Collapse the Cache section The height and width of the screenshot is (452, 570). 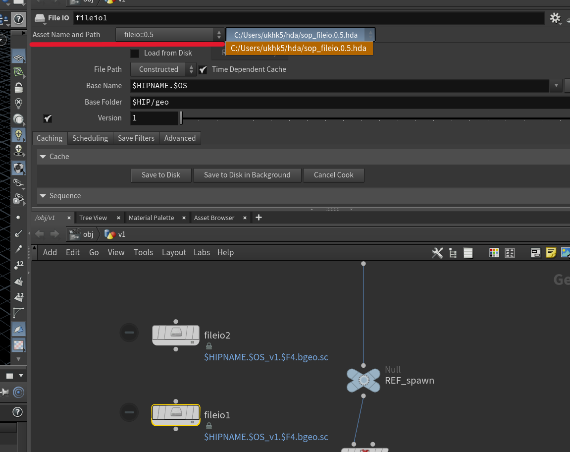pyautogui.click(x=43, y=157)
